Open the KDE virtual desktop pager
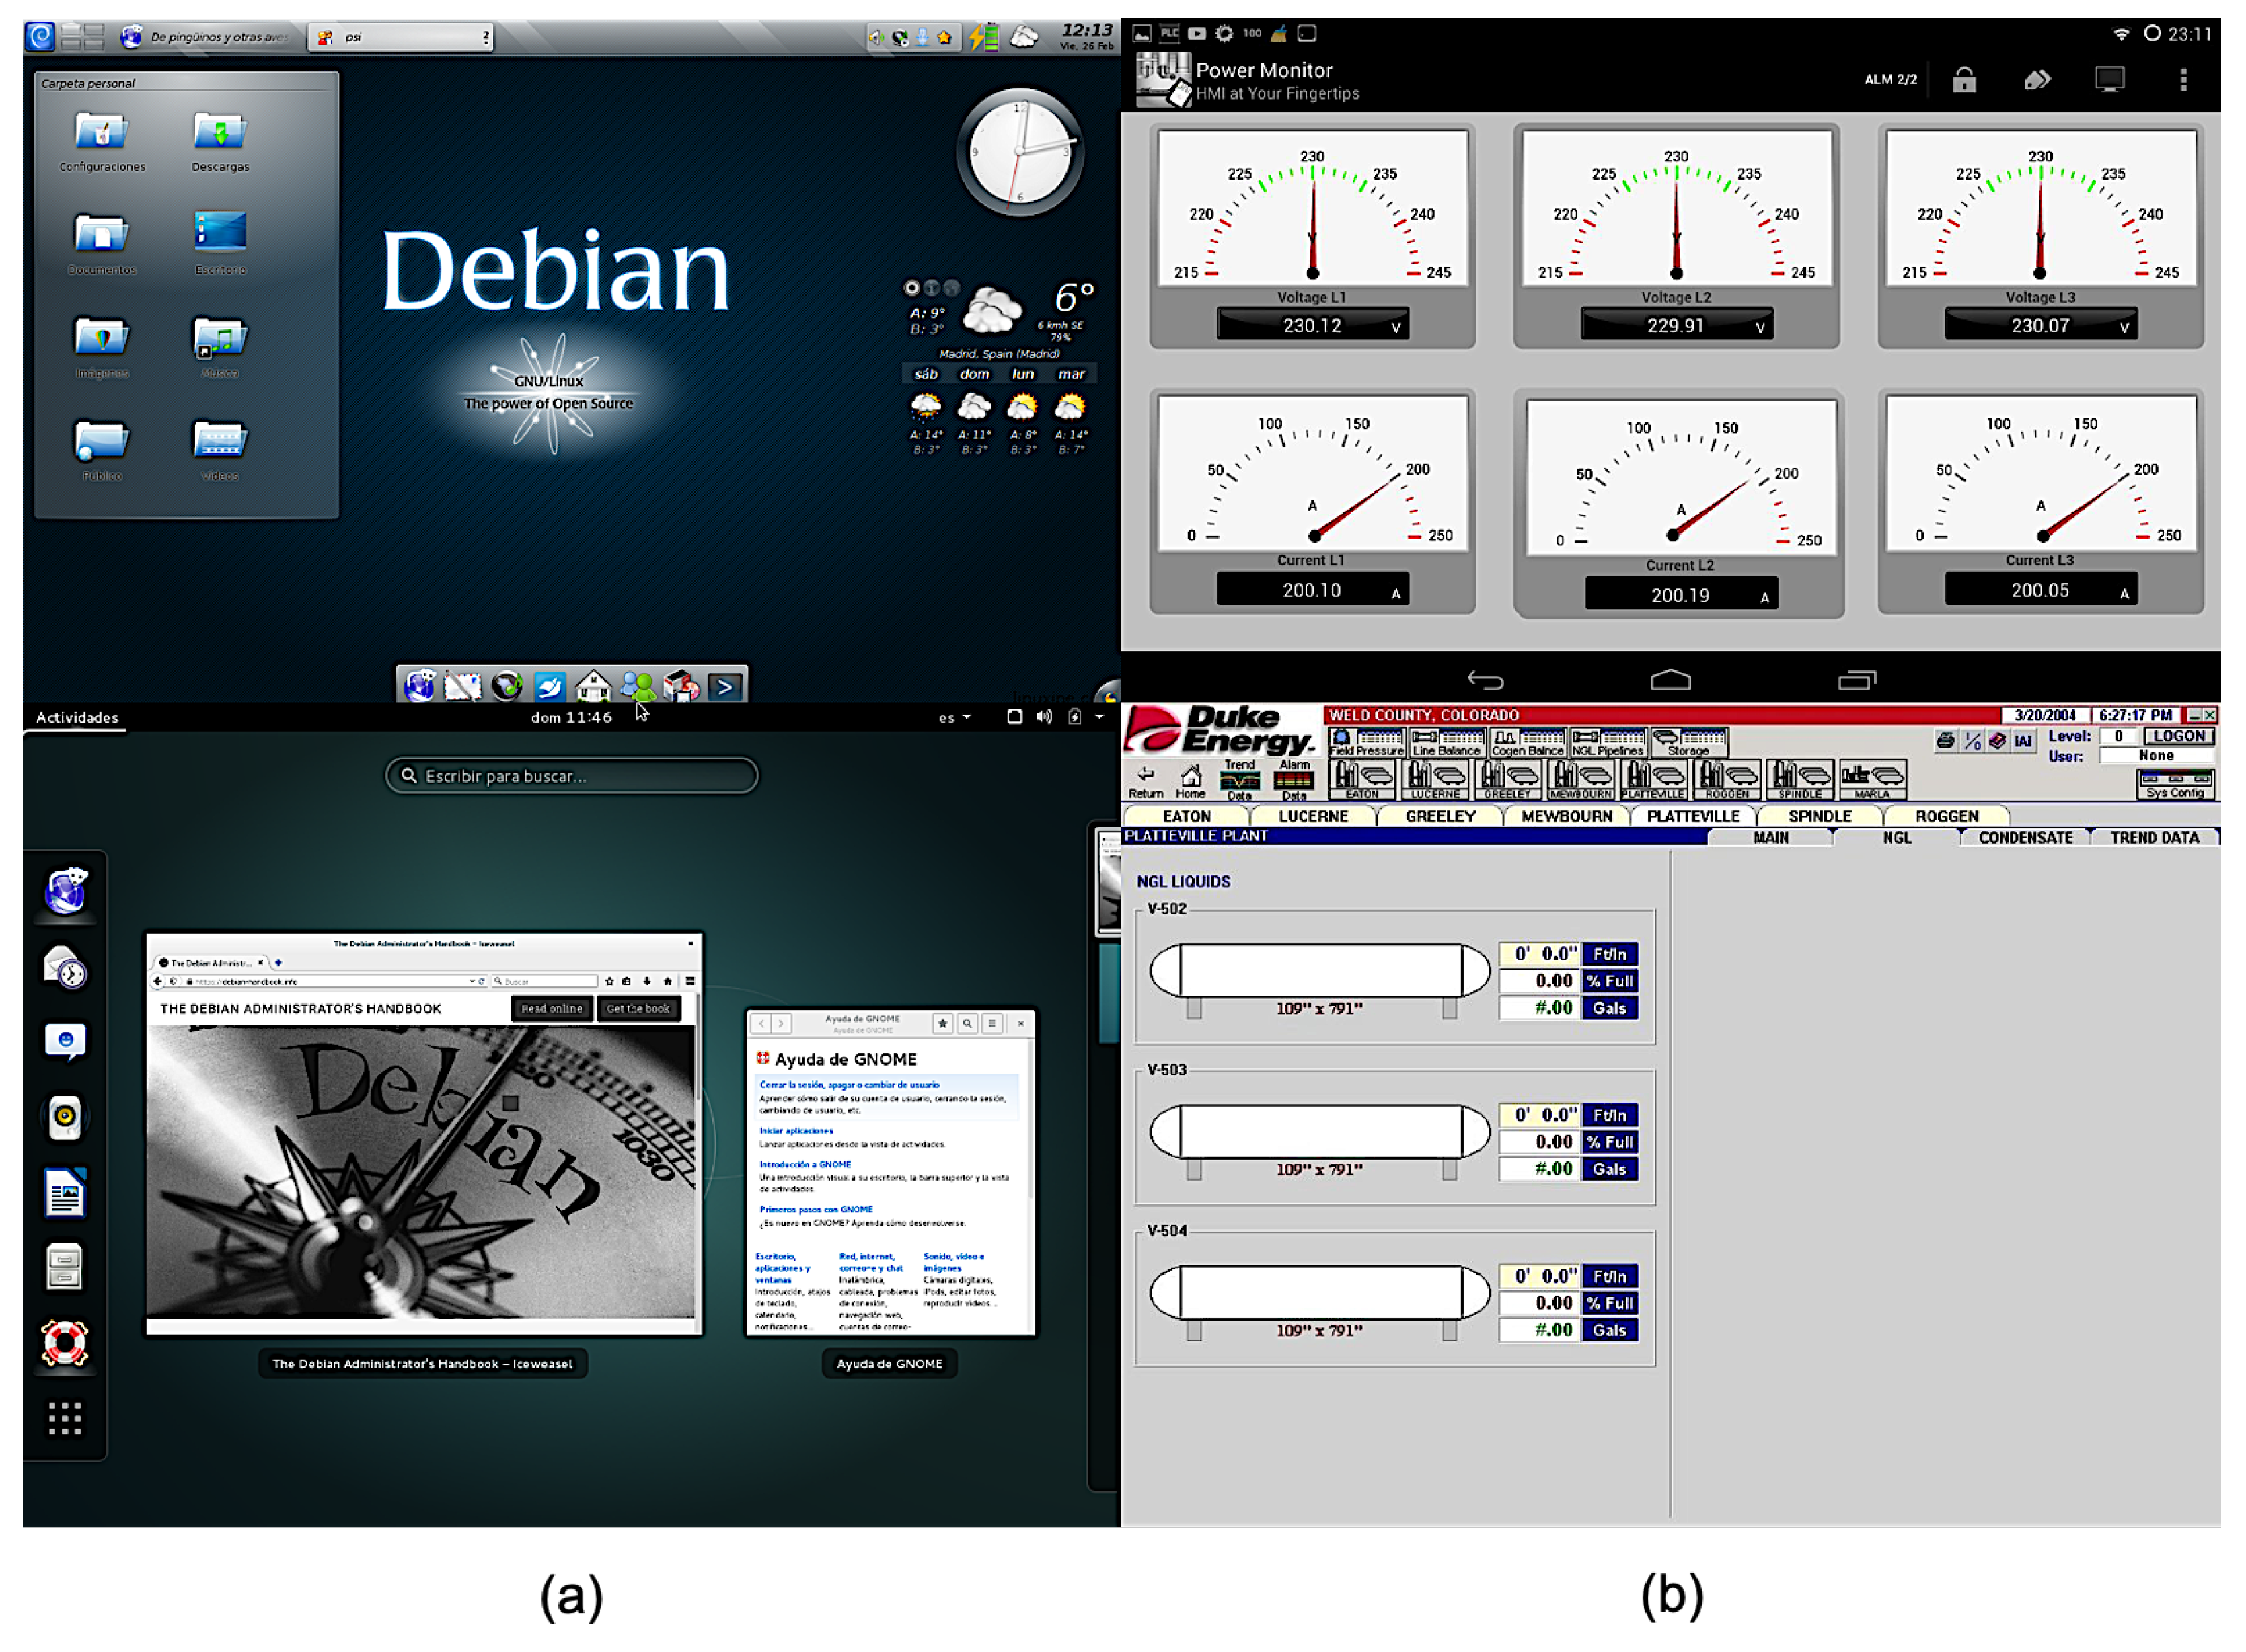2246x1652 pixels. (82, 37)
